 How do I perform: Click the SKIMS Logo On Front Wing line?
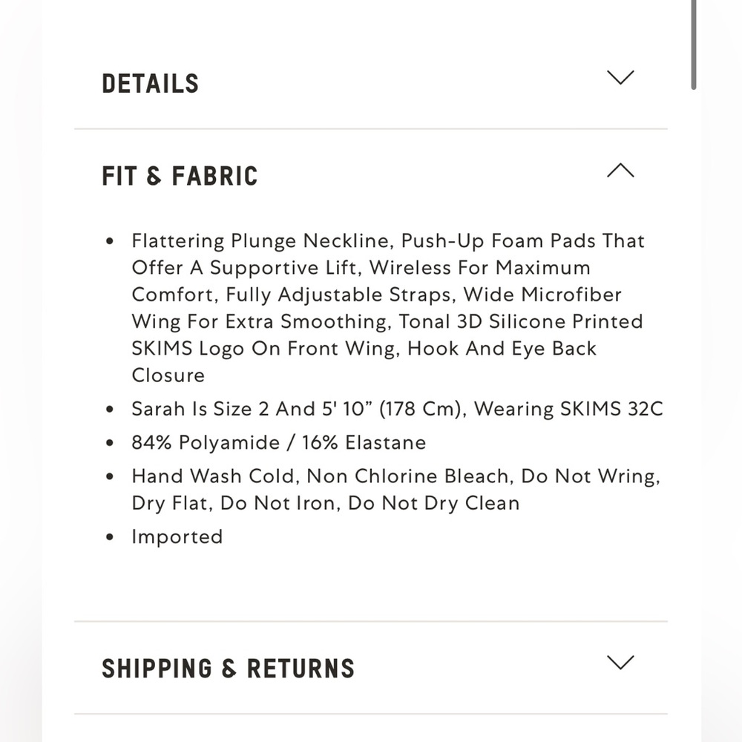(364, 349)
